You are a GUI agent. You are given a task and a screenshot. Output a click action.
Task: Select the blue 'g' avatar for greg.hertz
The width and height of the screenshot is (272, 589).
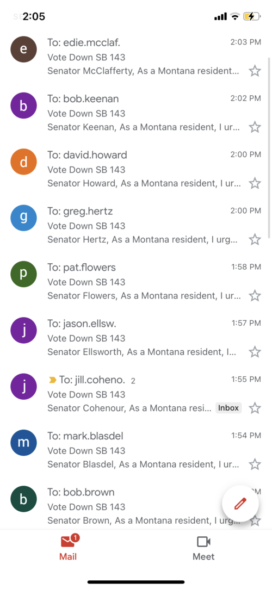point(23,218)
